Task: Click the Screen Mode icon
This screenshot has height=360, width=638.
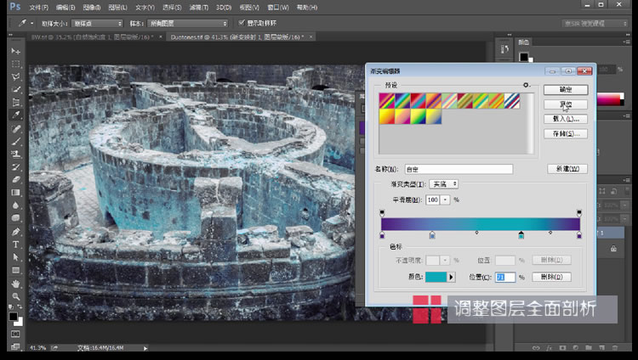Action: pyautogui.click(x=15, y=346)
